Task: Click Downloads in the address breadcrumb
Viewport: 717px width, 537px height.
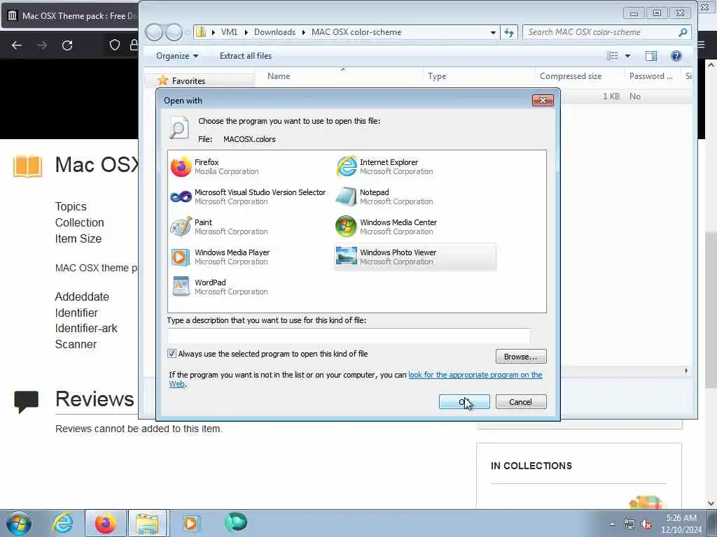Action: click(274, 32)
